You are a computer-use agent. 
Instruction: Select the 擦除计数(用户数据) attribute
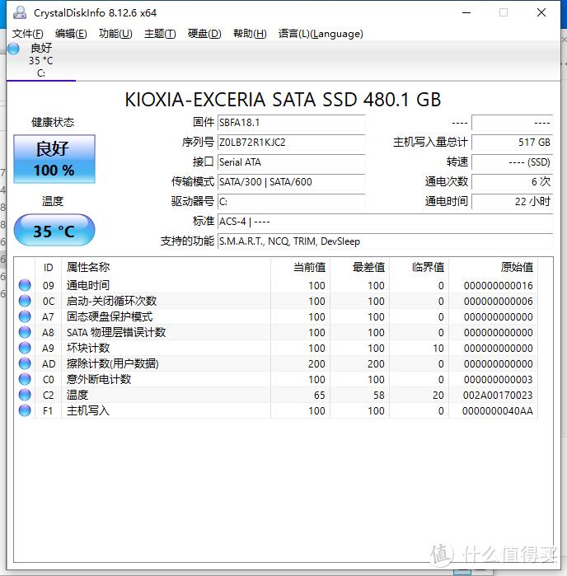(x=112, y=363)
